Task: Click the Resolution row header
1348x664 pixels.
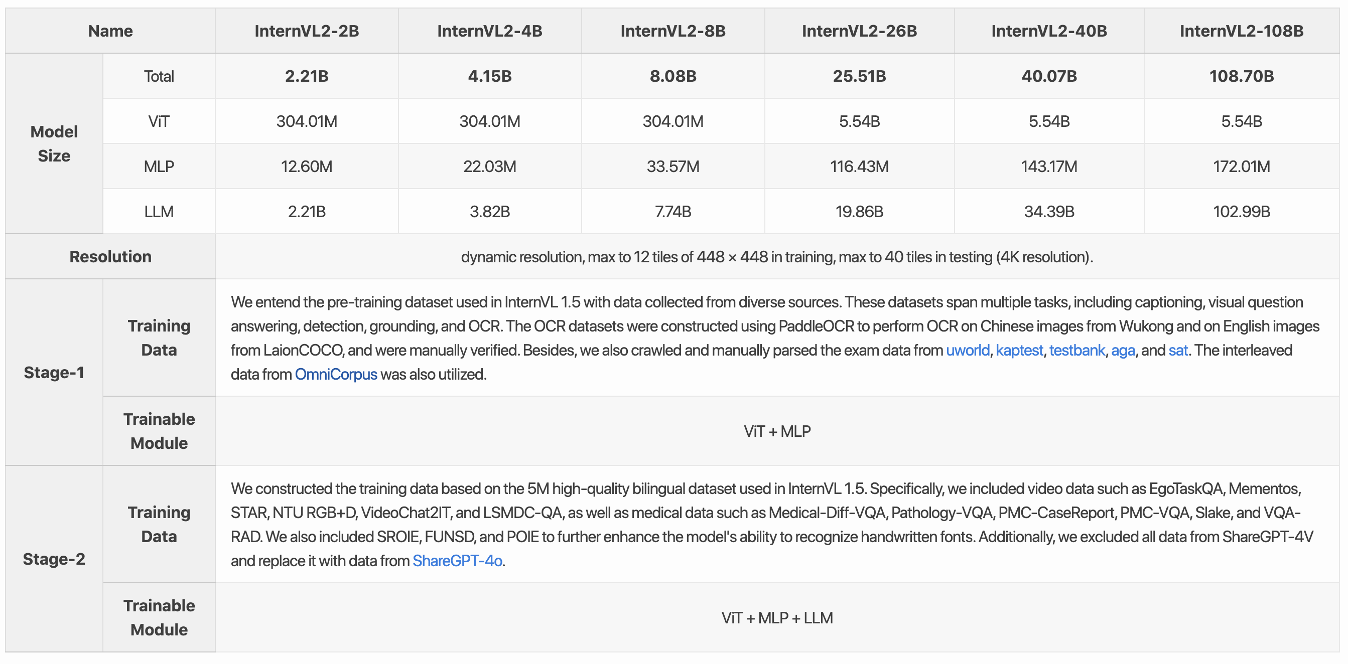Action: [x=110, y=257]
